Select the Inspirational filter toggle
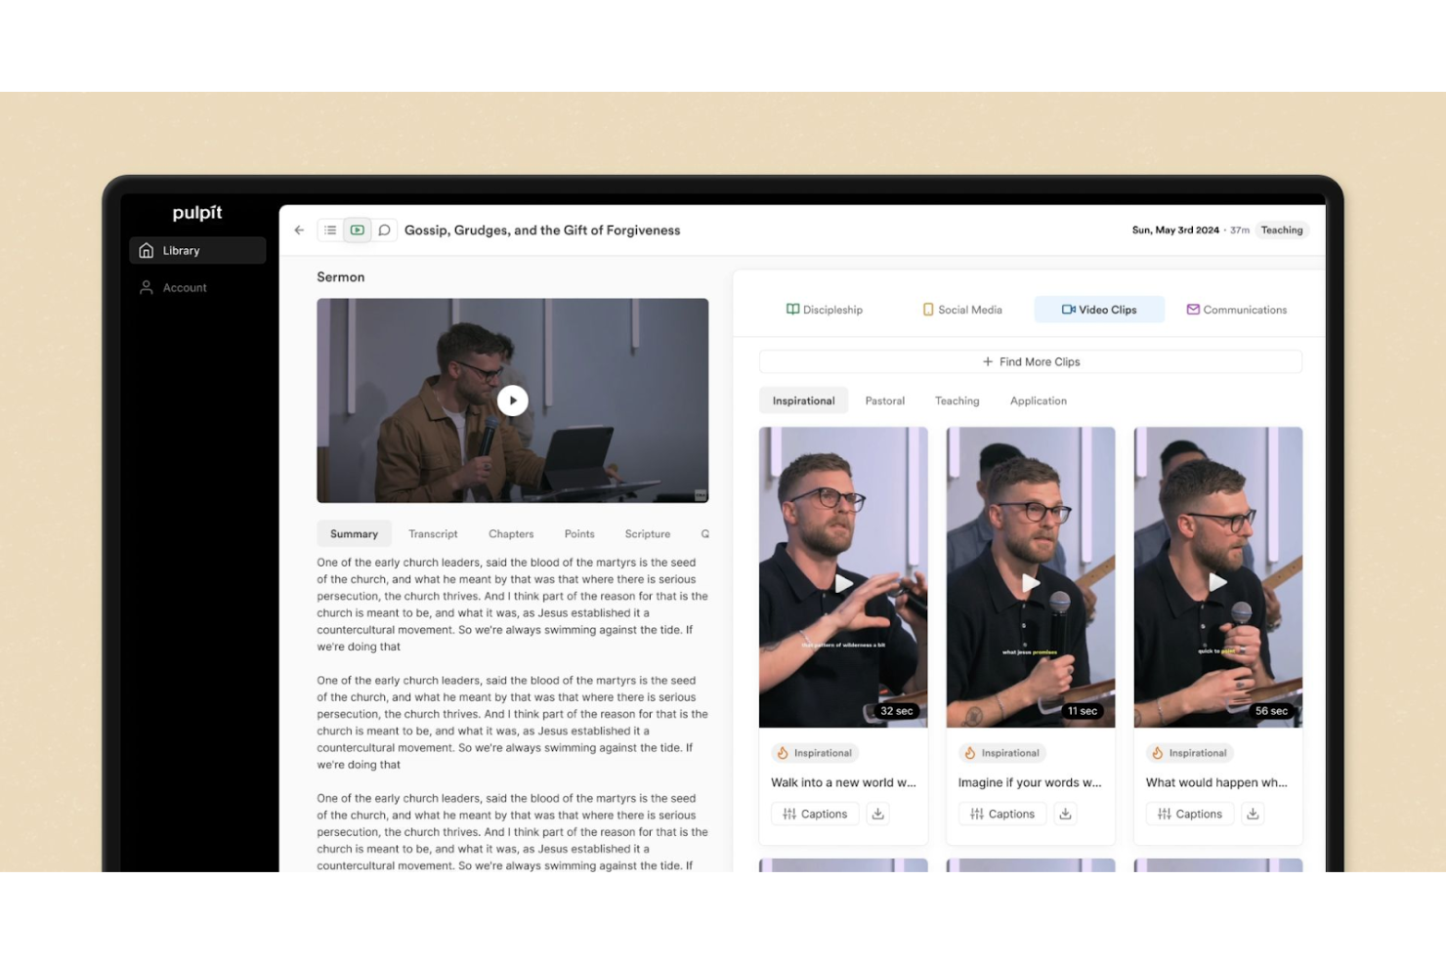The height and width of the screenshot is (964, 1446). (x=803, y=400)
